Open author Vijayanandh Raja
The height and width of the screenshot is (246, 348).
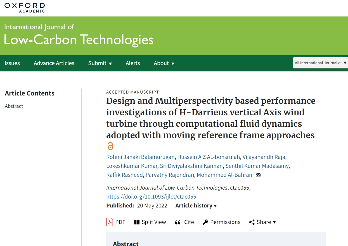264,157
